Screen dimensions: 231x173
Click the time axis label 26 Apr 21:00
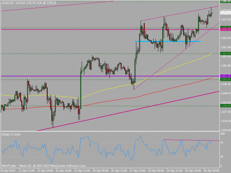point(119,171)
